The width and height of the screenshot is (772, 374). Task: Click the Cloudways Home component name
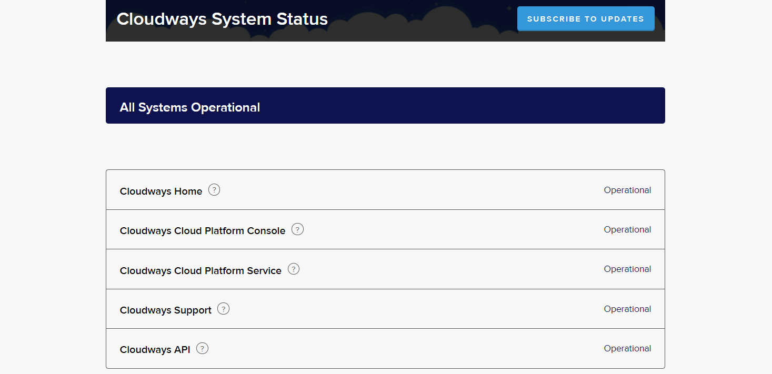[x=161, y=191]
